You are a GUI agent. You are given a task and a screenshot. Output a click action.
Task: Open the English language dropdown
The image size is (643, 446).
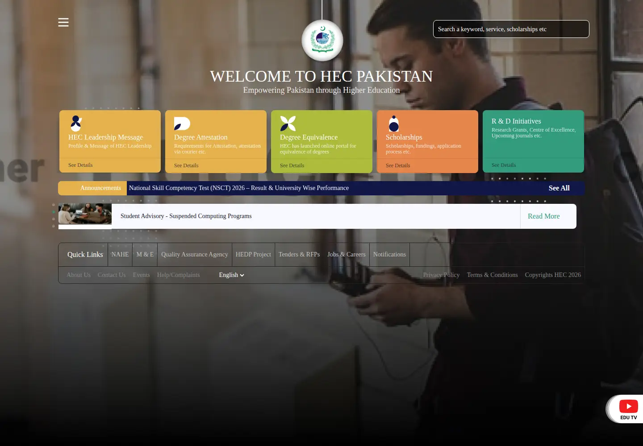coord(231,275)
